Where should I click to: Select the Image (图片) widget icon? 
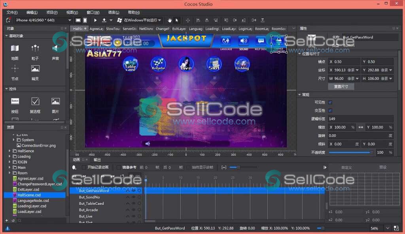55,101
